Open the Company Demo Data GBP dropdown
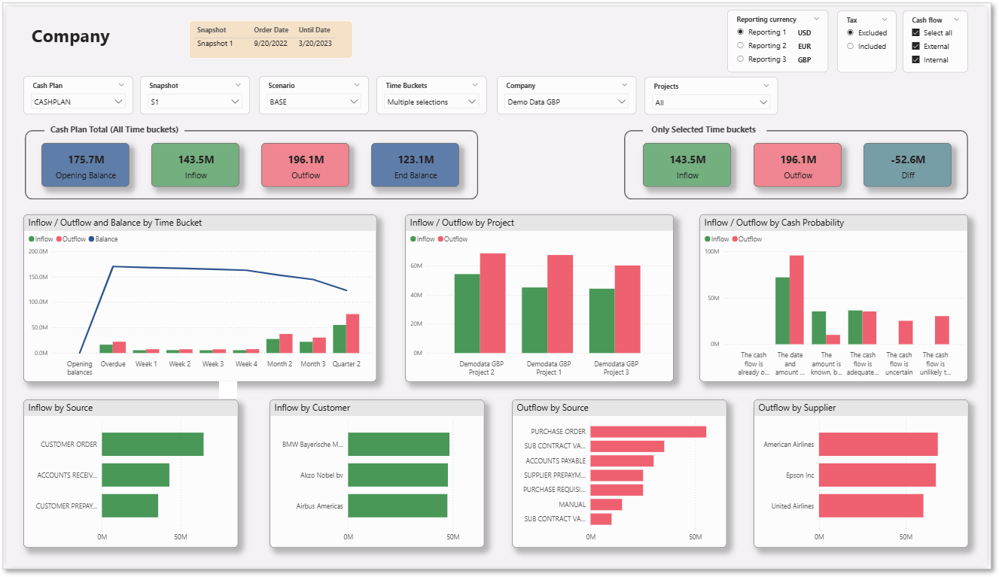 click(x=566, y=102)
